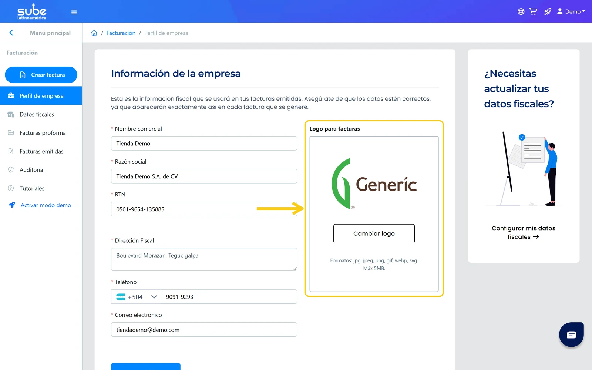Open the chat support widget button
Screen dimensions: 592x370
[x=571, y=334]
